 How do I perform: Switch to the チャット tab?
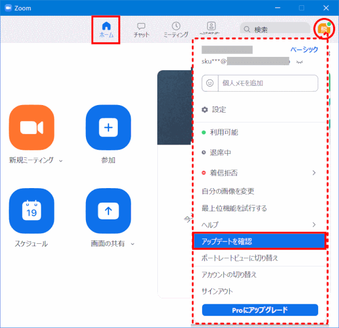point(141,30)
